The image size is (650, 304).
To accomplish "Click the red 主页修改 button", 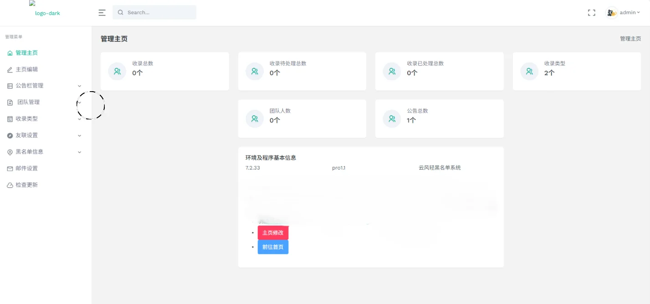I will click(x=273, y=232).
